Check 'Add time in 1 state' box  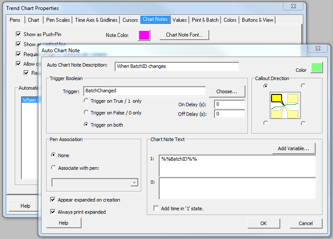click(156, 209)
